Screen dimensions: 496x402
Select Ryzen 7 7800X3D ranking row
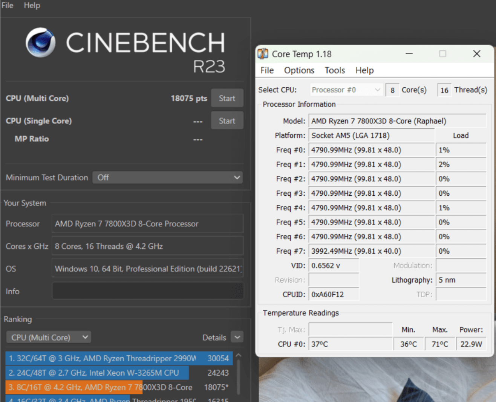coord(119,387)
